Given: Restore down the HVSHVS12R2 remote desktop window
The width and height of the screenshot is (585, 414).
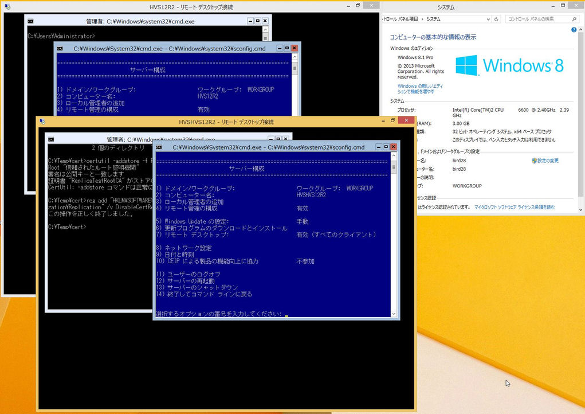Looking at the screenshot, I should [x=393, y=120].
